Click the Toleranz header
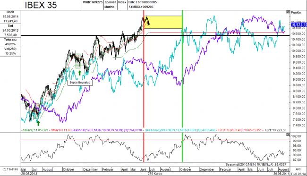The image size is (307, 176). click(10, 40)
